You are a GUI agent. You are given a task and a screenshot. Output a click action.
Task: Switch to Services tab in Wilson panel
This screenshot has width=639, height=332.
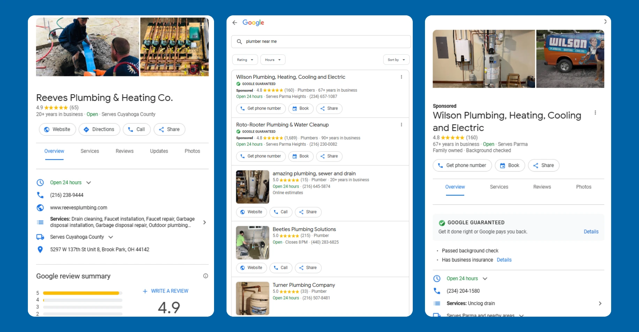click(x=499, y=187)
